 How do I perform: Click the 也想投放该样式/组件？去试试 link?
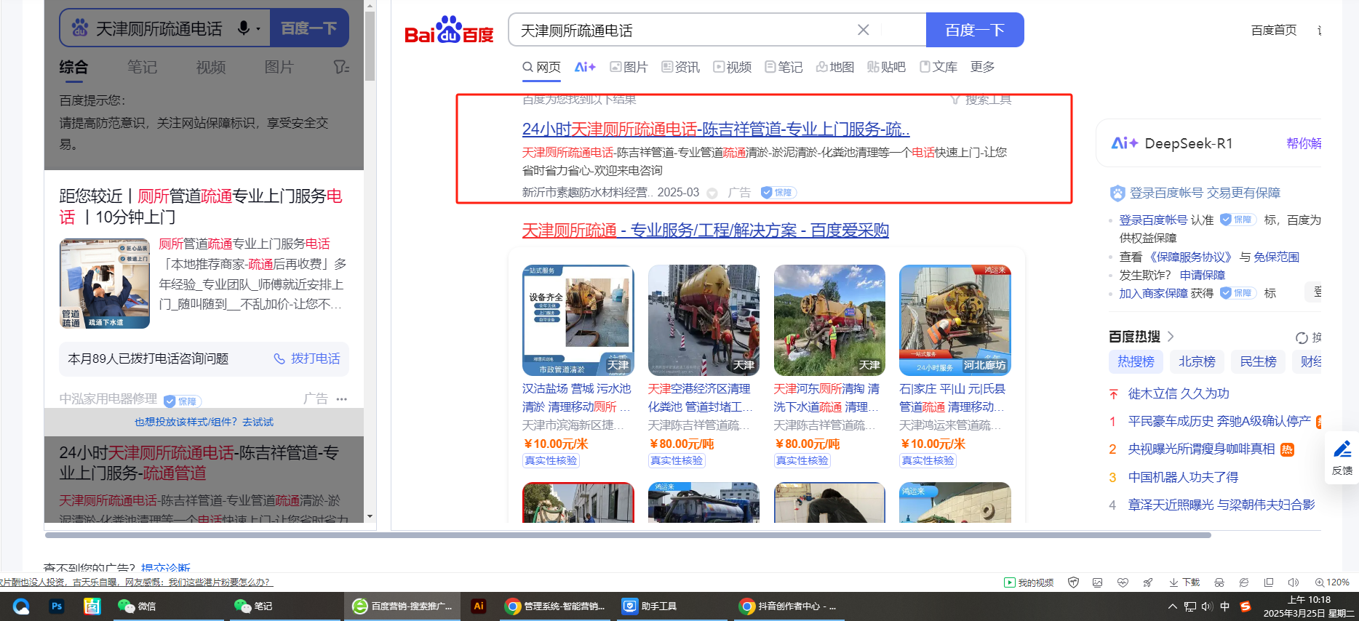coord(204,422)
